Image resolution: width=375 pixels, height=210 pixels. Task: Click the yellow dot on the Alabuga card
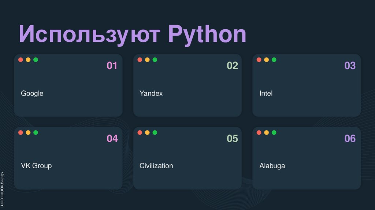pyautogui.click(x=266, y=132)
